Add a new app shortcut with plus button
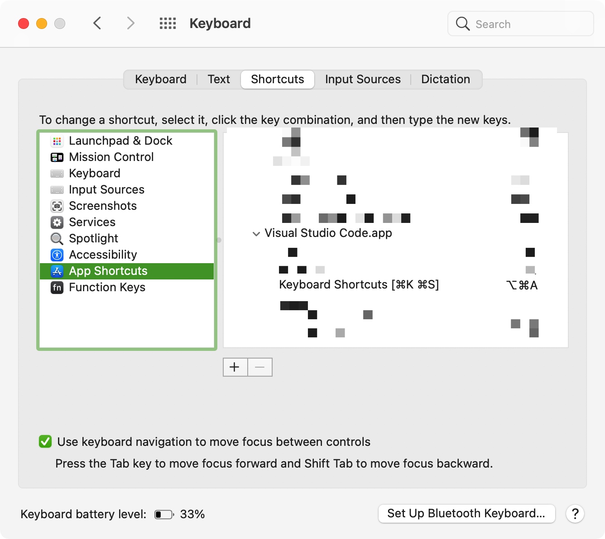 [x=235, y=367]
